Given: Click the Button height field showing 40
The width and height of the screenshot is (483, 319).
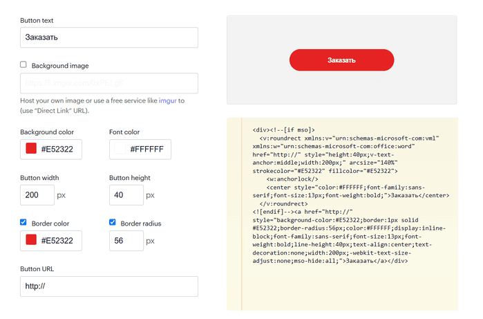Looking at the screenshot, I should [x=126, y=195].
